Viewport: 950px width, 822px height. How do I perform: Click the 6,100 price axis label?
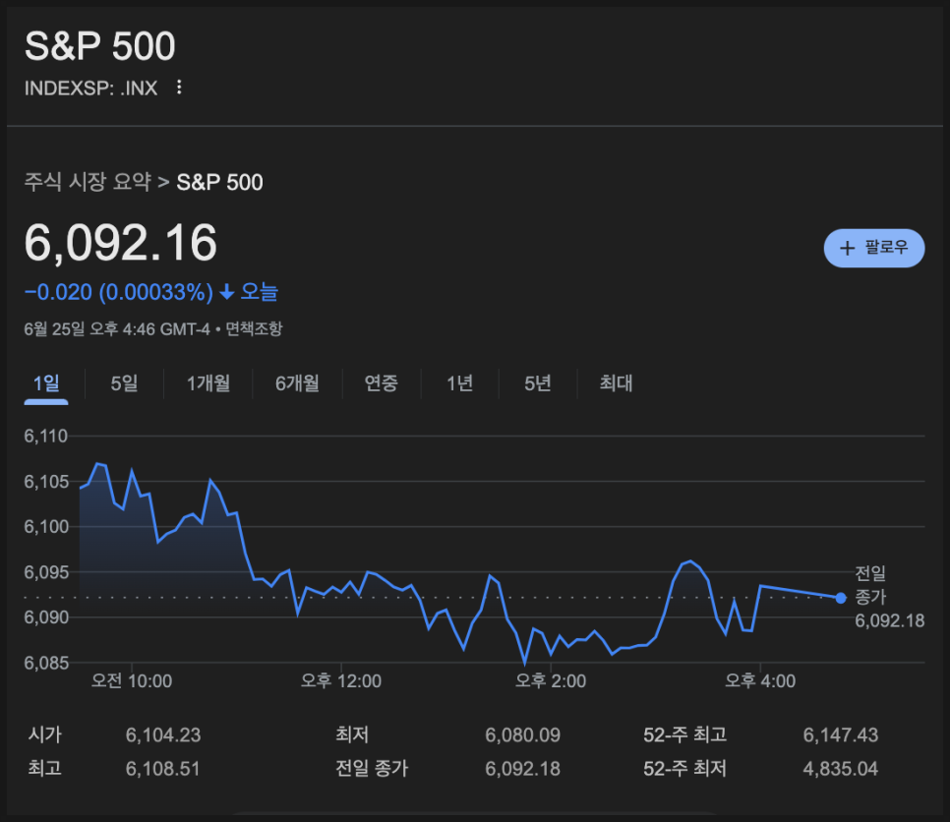46,526
